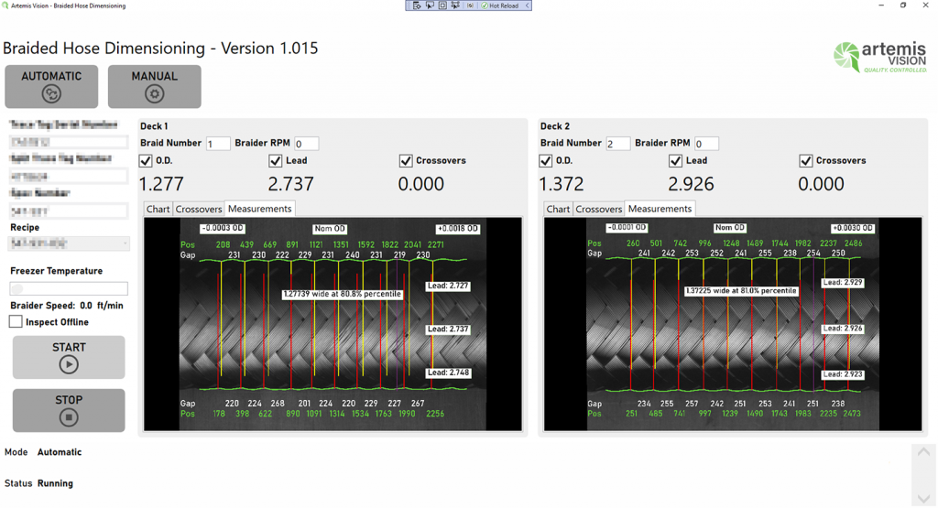
Task: Open Deck 1 Chart tab
Action: tap(158, 210)
